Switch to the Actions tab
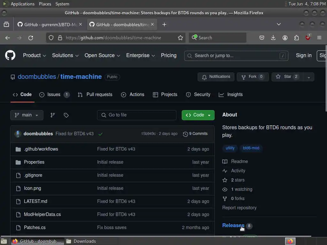This screenshot has width=327, height=245. (x=133, y=94)
